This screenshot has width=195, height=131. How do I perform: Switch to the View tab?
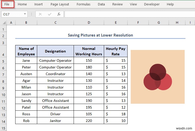(133, 4)
